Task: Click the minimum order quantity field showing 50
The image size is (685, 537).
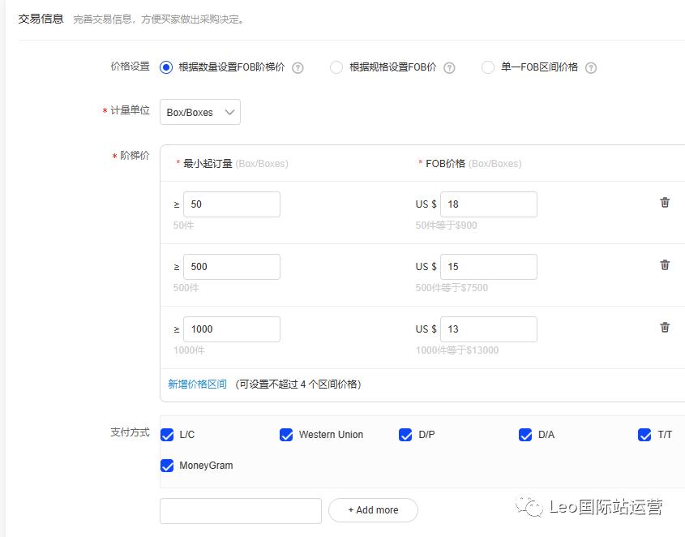Action: [x=232, y=204]
